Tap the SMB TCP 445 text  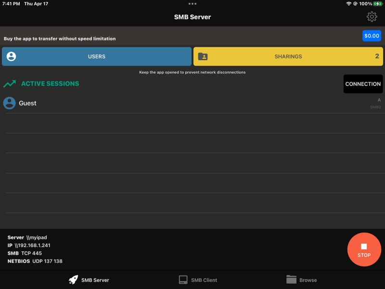click(x=25, y=253)
